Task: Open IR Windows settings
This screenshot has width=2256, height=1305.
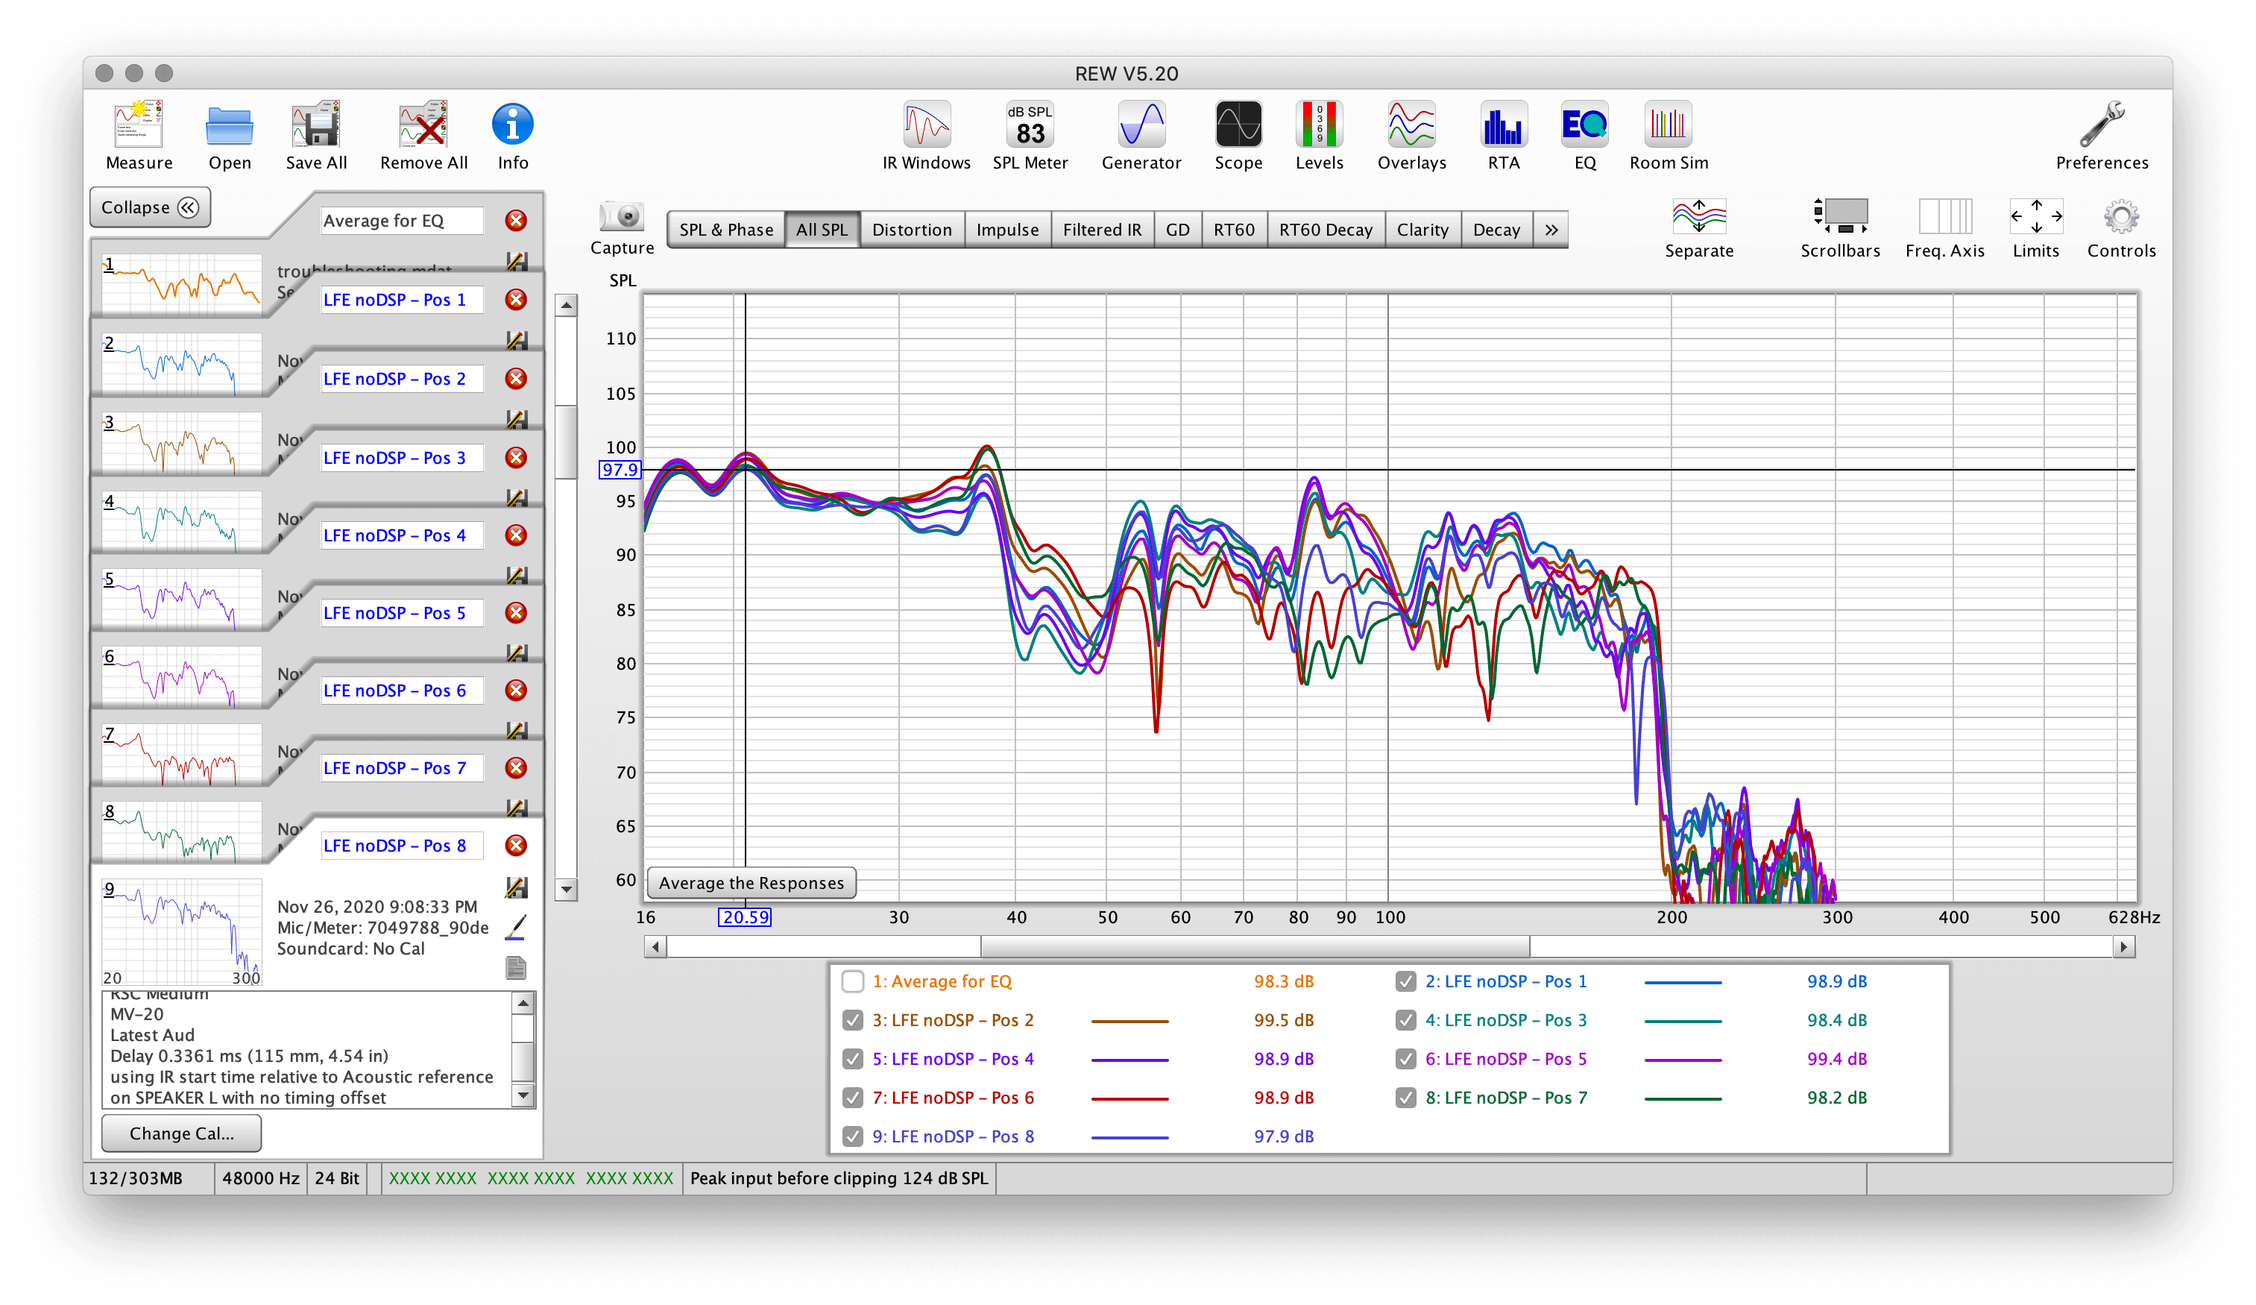Action: coord(927,125)
